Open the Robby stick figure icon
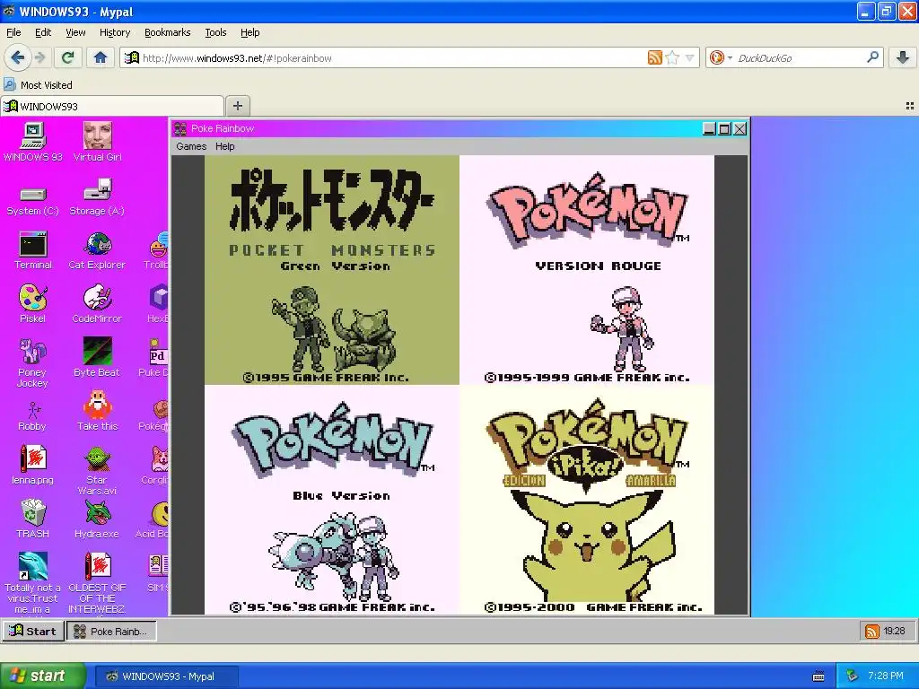 pyautogui.click(x=33, y=416)
